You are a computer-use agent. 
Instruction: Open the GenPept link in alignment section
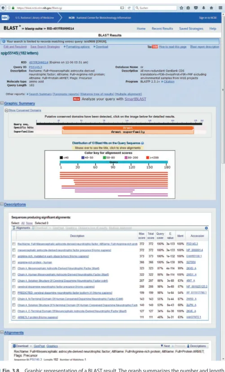(39, 346)
